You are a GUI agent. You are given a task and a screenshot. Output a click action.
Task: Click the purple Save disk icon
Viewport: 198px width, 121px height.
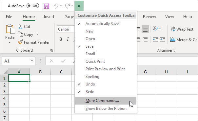47,6
